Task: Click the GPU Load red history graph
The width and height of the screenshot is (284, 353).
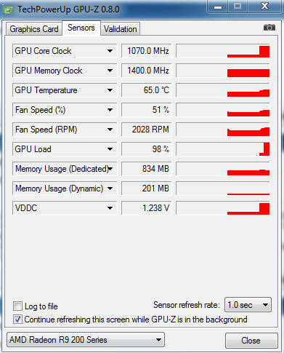Action: click(223, 149)
